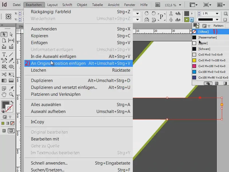Rotate 90° counter-clockwise icon in control bar

(x=153, y=13)
